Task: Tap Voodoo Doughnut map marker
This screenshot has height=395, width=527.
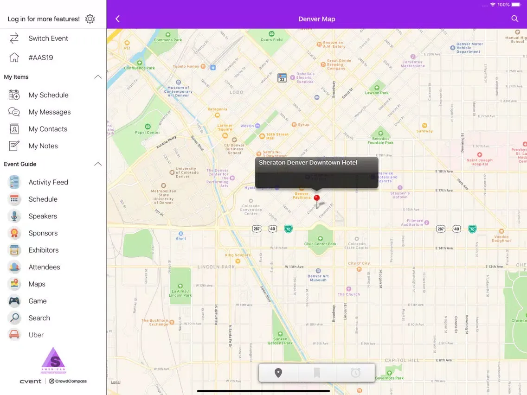Action: click(501, 231)
